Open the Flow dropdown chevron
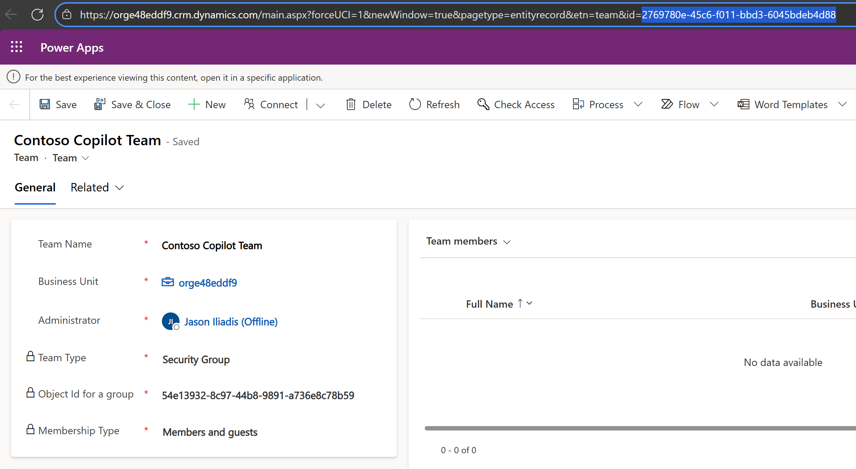Screen dimensions: 856x469 714,105
